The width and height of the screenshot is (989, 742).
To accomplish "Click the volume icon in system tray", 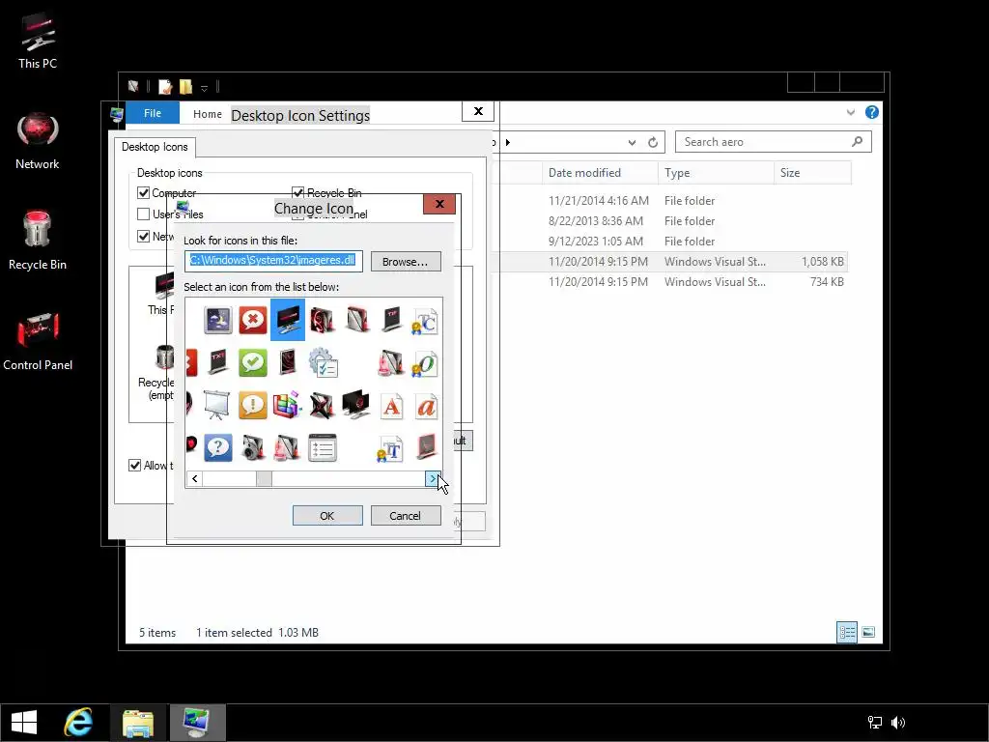I will click(898, 723).
